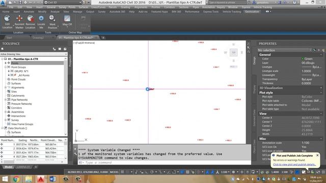Click the Layer value 00.dibujo

coord(308,63)
